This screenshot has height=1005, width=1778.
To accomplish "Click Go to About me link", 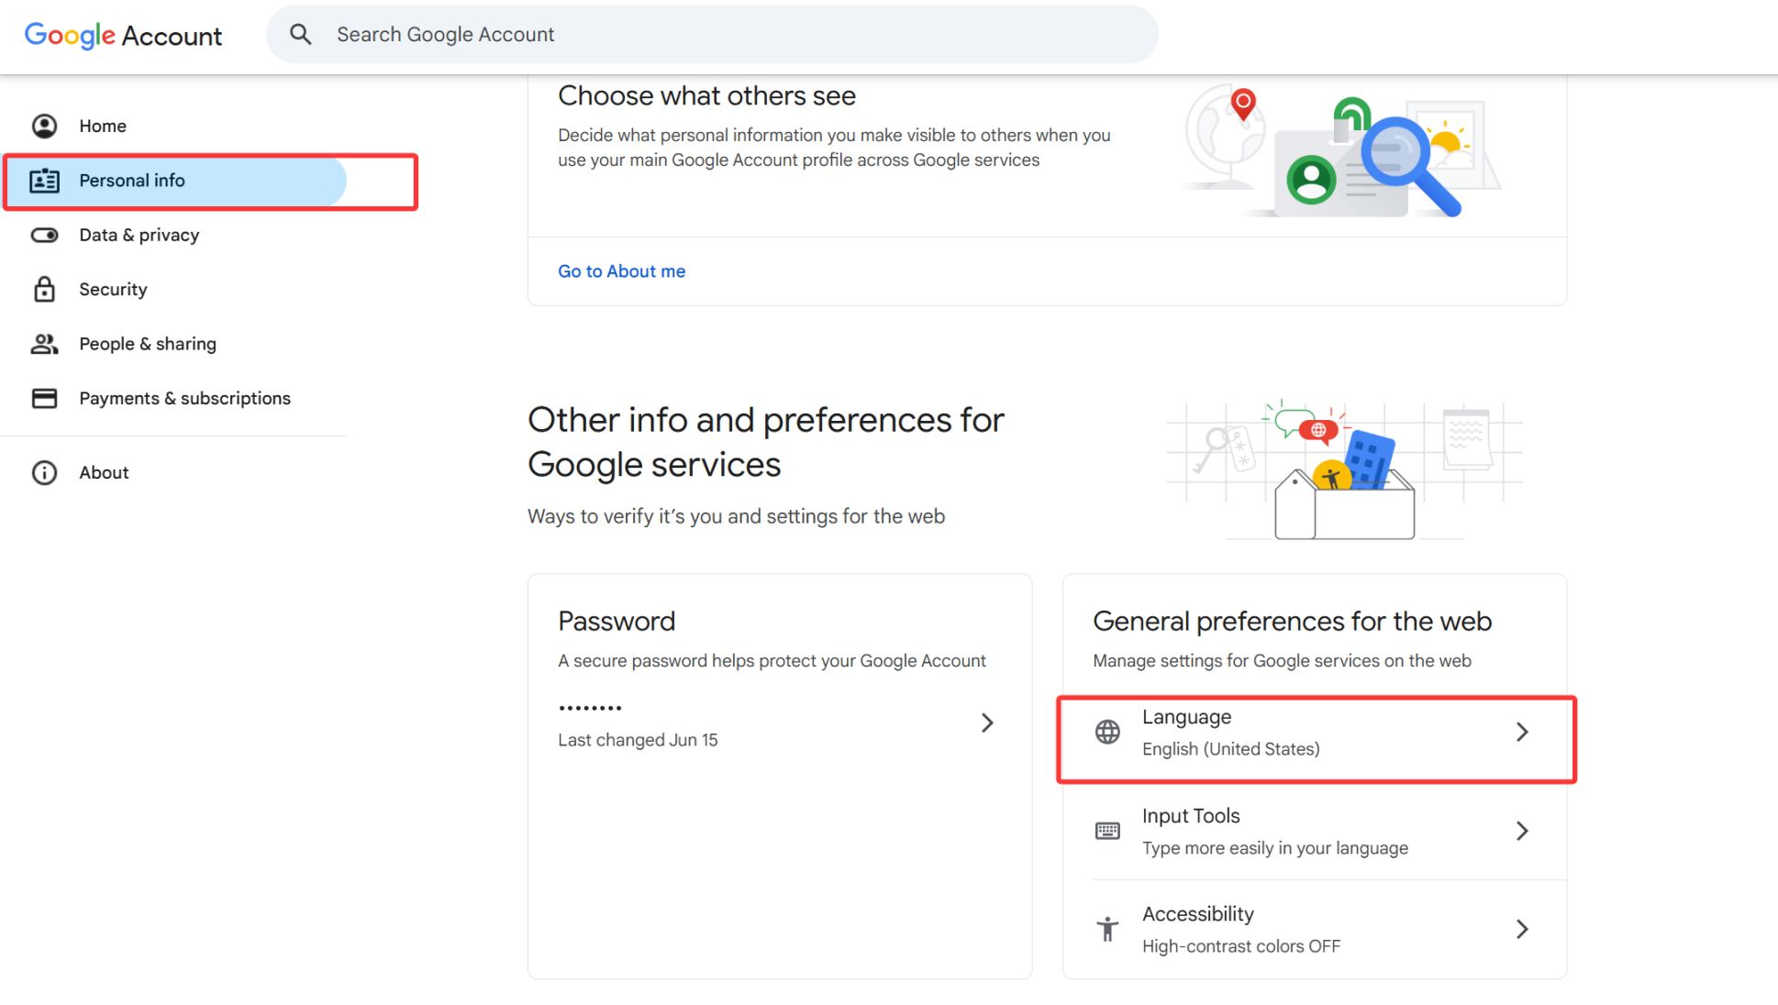I will (621, 271).
